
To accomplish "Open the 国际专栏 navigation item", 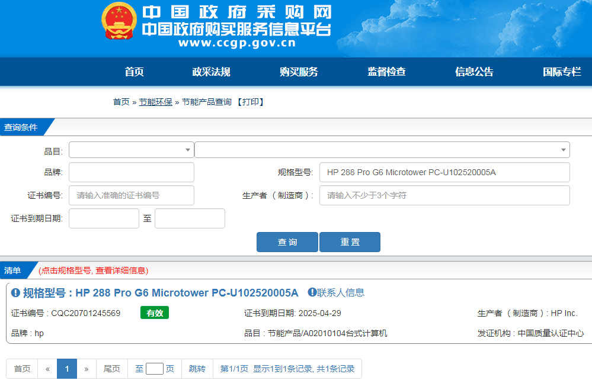I will (x=562, y=72).
